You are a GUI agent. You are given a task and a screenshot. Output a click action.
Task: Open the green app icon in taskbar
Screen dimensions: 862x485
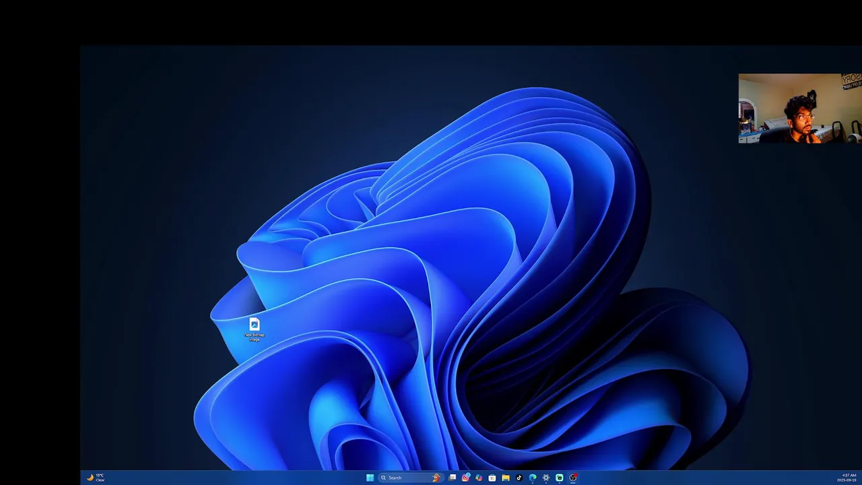pyautogui.click(x=560, y=478)
